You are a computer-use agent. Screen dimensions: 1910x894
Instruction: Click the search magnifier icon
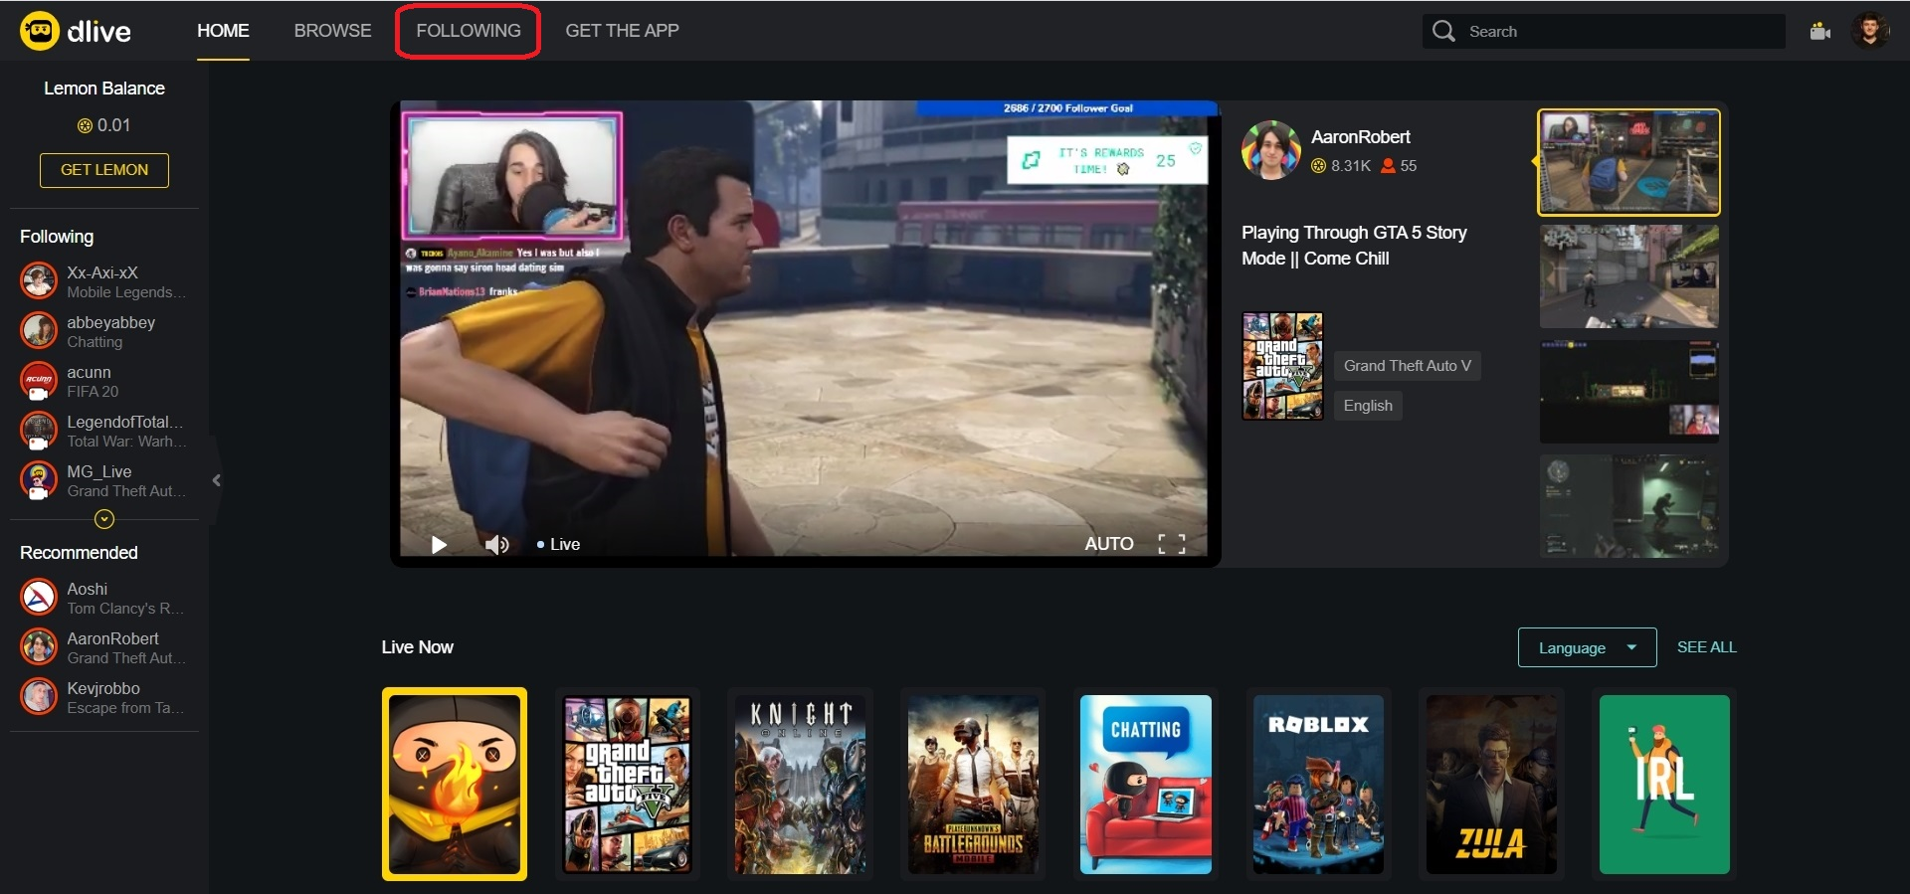pos(1443,31)
